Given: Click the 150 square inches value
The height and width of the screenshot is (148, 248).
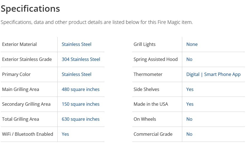Looking at the screenshot, I should (x=81, y=104).
